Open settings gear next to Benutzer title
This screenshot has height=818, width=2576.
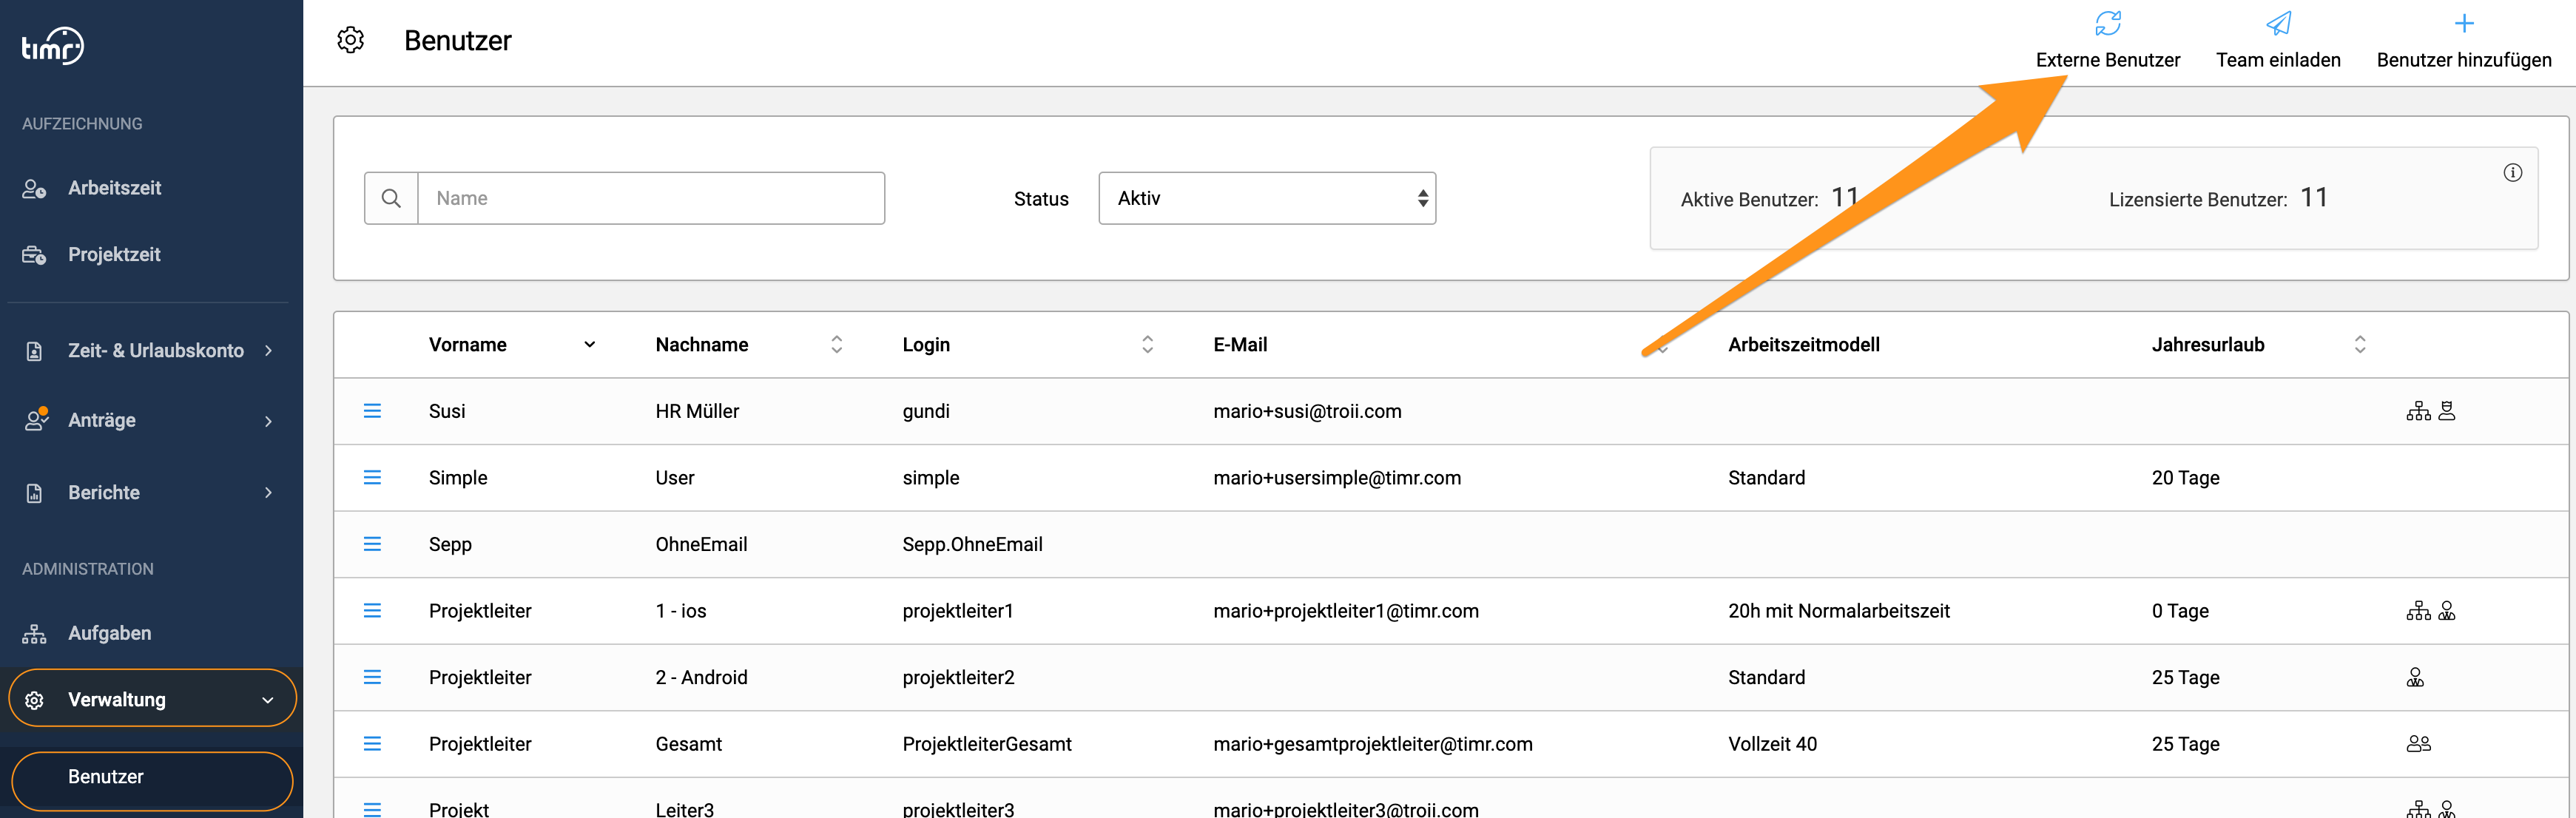pos(350,40)
